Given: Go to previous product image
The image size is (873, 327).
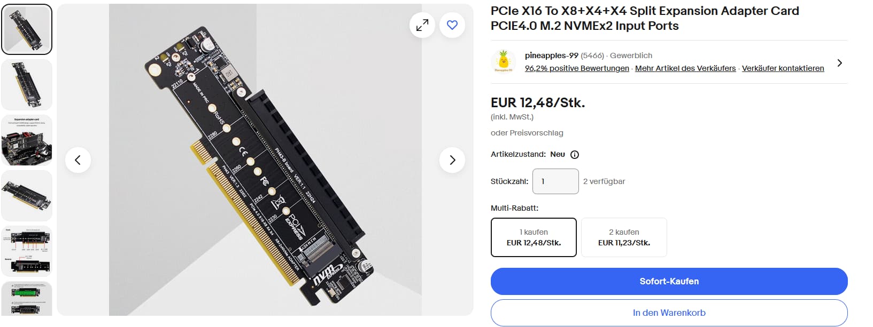Looking at the screenshot, I should click(x=78, y=160).
